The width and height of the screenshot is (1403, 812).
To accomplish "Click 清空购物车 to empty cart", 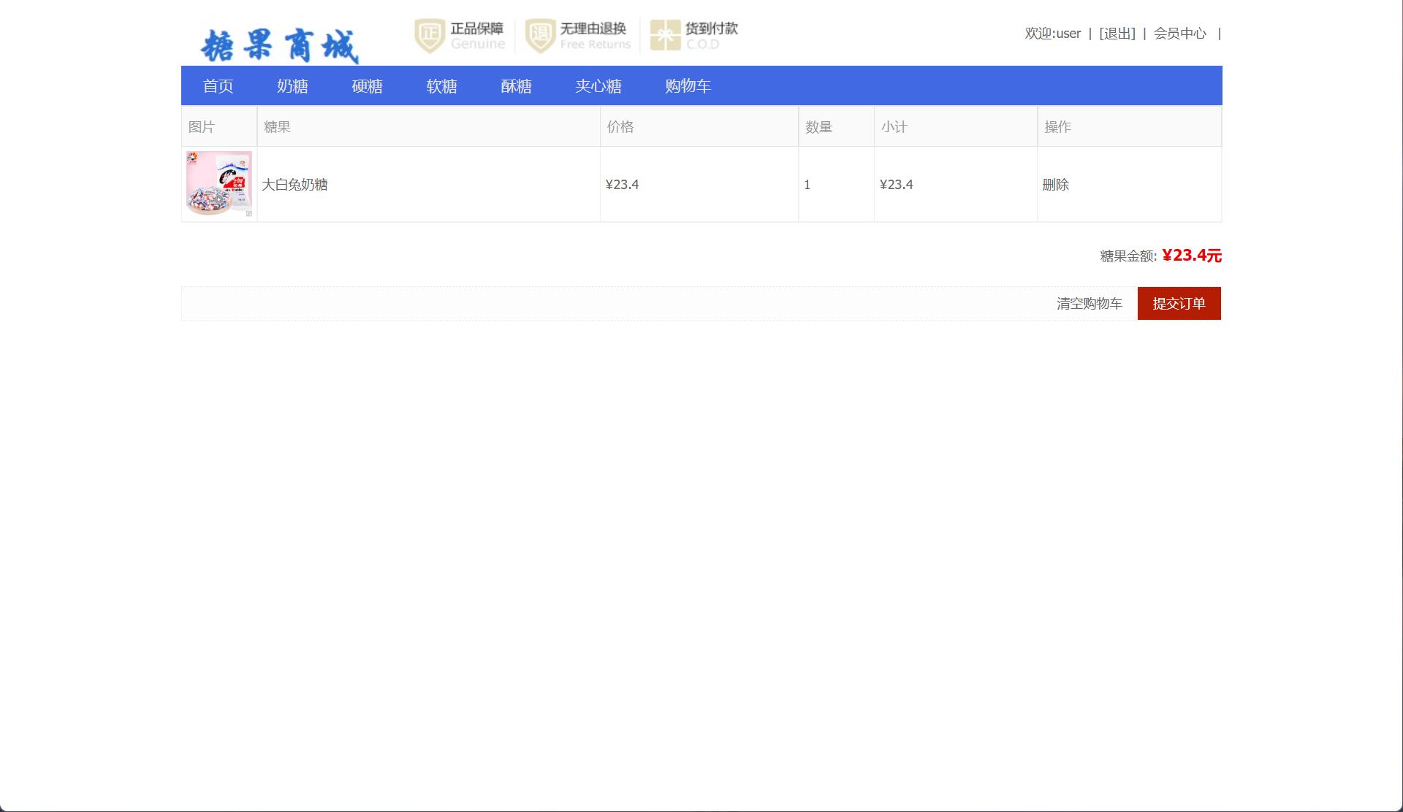I will [x=1089, y=304].
